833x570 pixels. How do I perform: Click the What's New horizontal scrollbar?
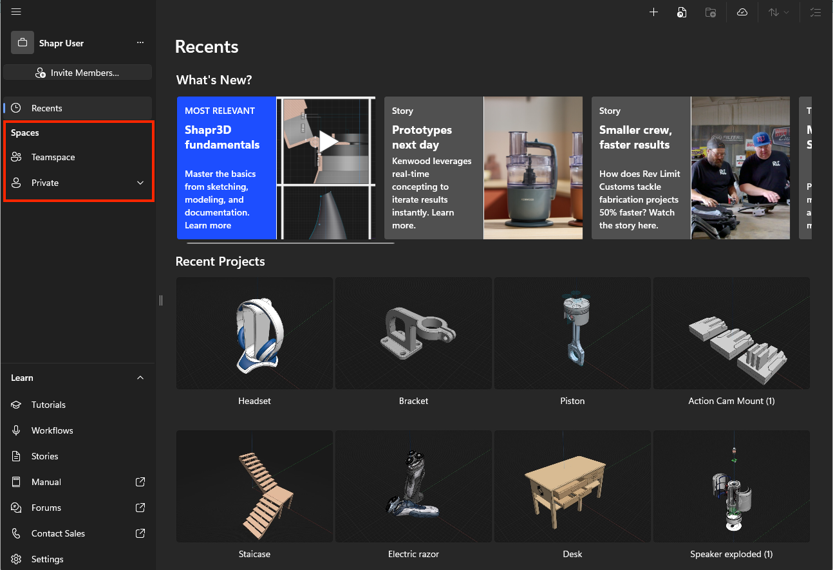point(290,243)
